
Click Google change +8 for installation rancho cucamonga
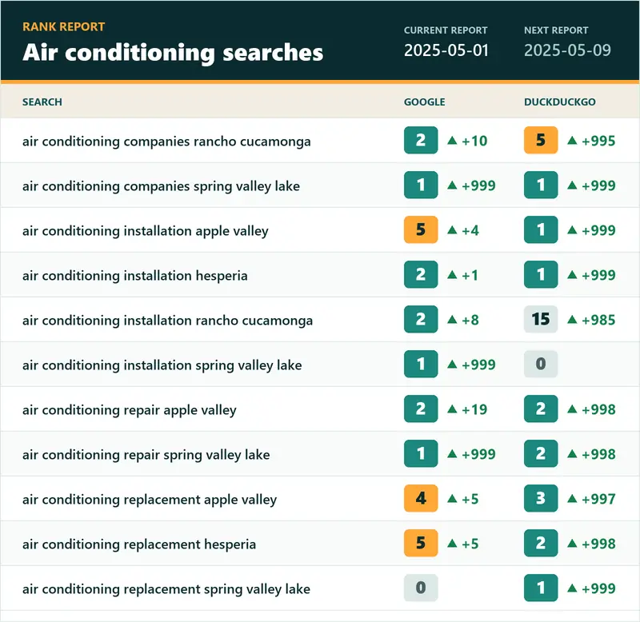click(463, 320)
